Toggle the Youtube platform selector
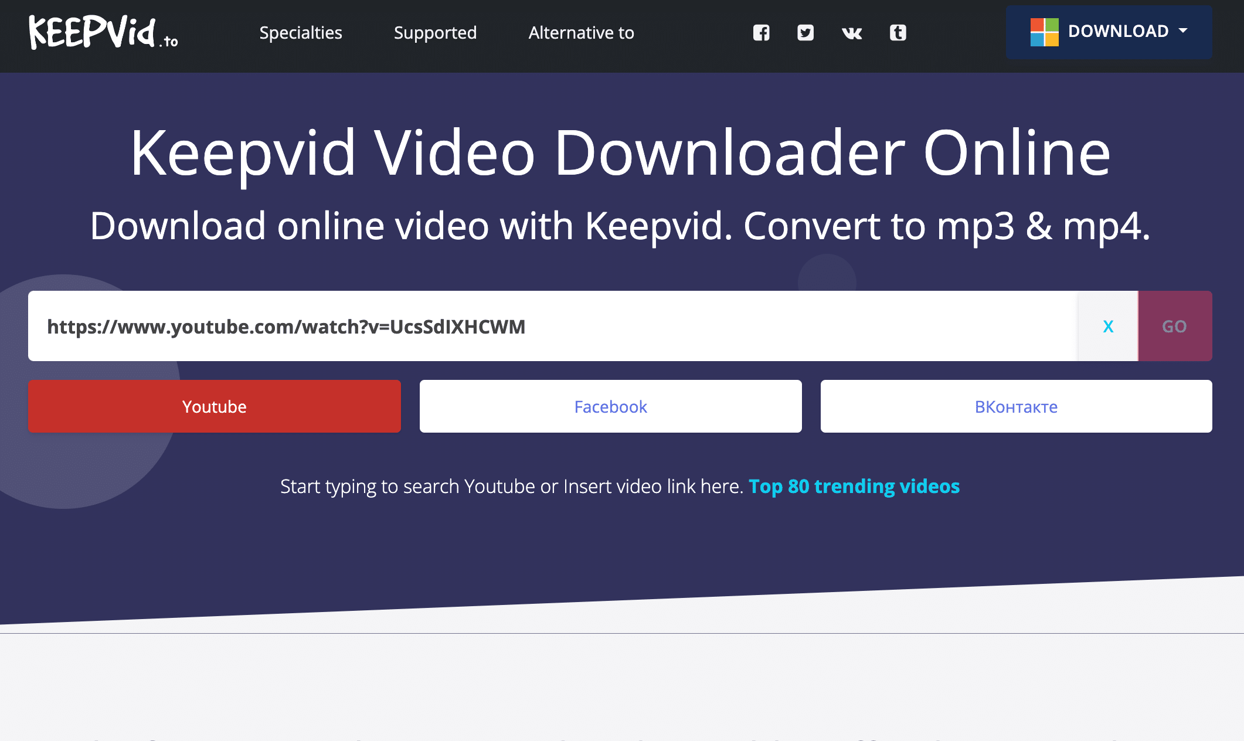Image resolution: width=1244 pixels, height=741 pixels. (214, 406)
